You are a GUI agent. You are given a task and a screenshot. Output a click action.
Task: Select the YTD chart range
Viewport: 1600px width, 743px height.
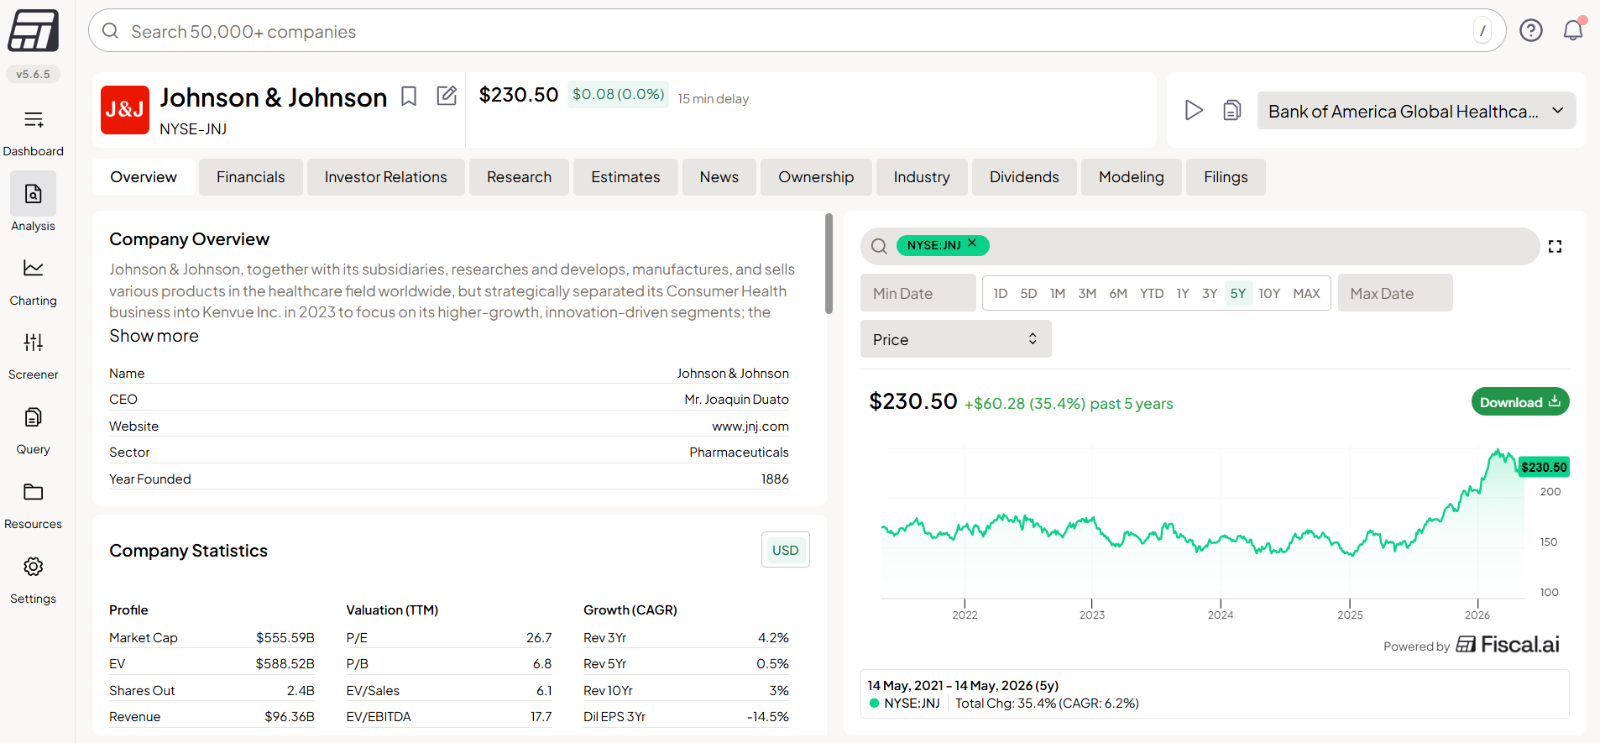click(1152, 294)
